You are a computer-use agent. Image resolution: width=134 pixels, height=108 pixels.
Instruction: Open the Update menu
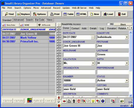pos(66,8)
